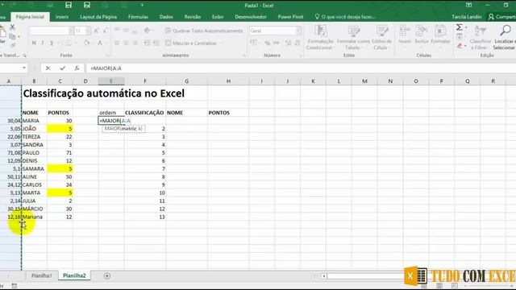Click the Increase Indent icon

156,43
